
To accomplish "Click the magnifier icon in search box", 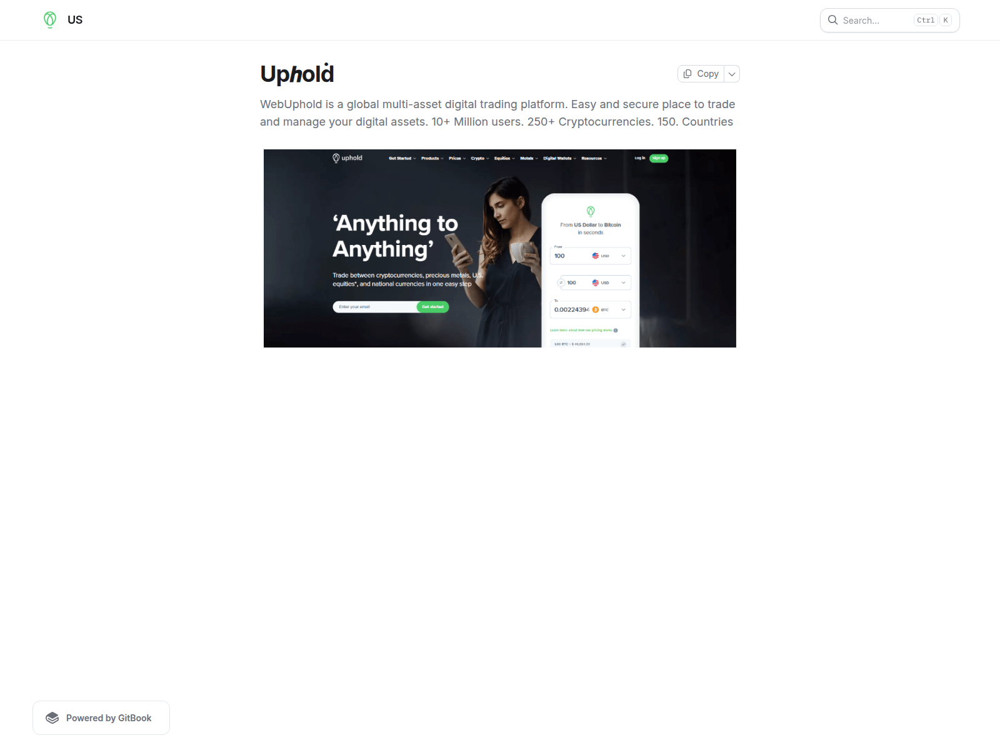I will (x=832, y=20).
